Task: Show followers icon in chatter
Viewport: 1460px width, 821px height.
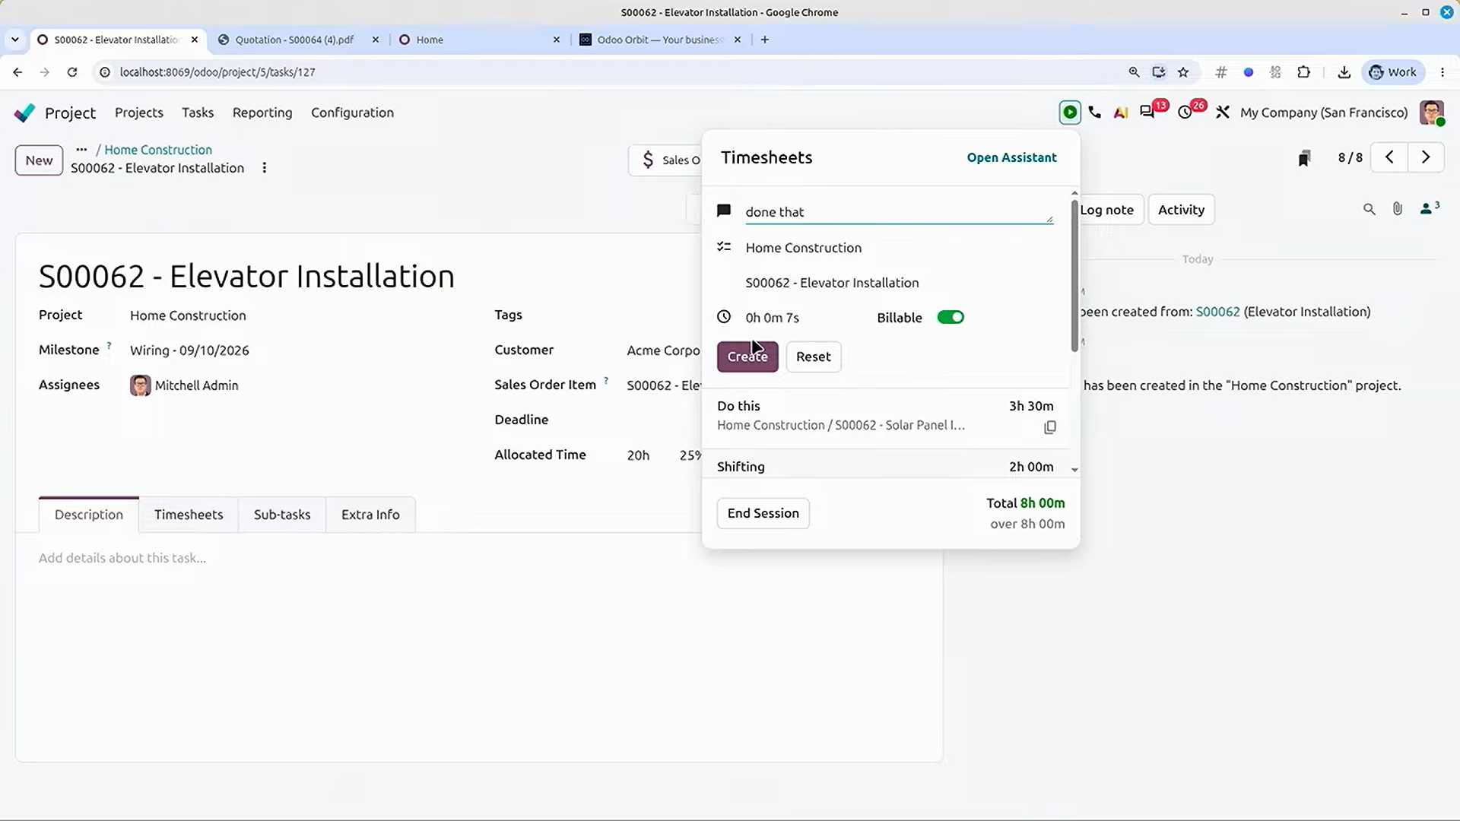Action: [x=1430, y=208]
